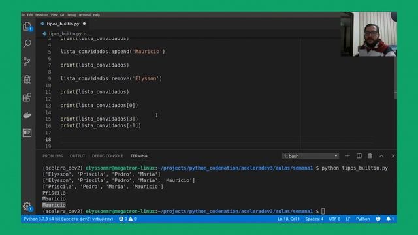Open the Debug menu

pyautogui.click(x=71, y=15)
